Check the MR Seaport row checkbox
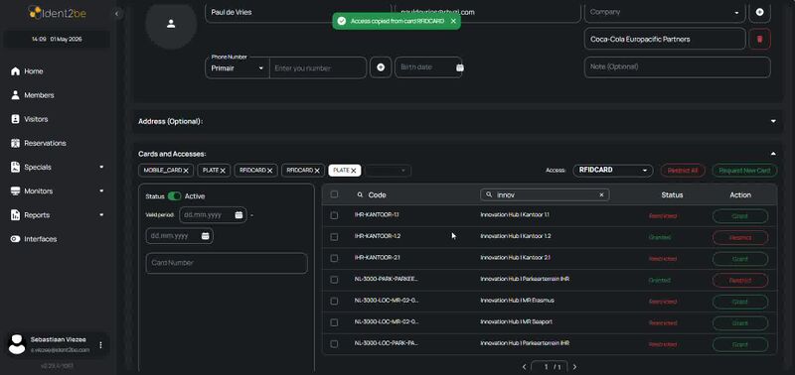Viewport: 795px width, 375px height. pyautogui.click(x=334, y=322)
